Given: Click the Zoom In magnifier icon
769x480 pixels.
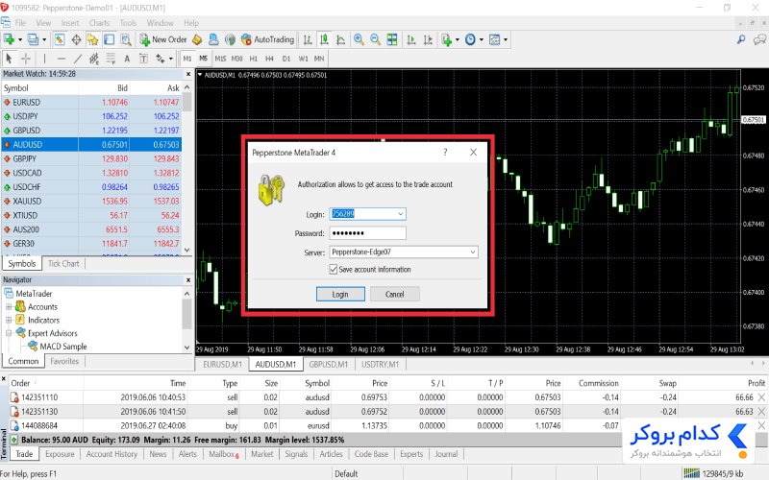Looking at the screenshot, I should pos(359,39).
